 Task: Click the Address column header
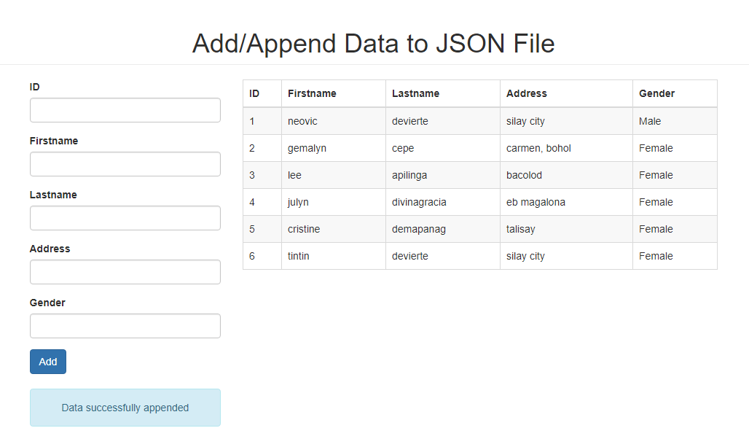tap(525, 93)
